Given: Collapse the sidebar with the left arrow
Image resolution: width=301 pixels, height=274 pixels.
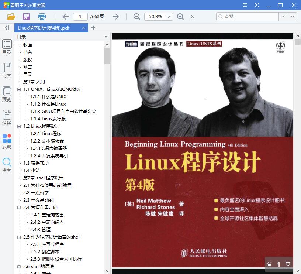Looking at the screenshot, I should tap(7, 28).
